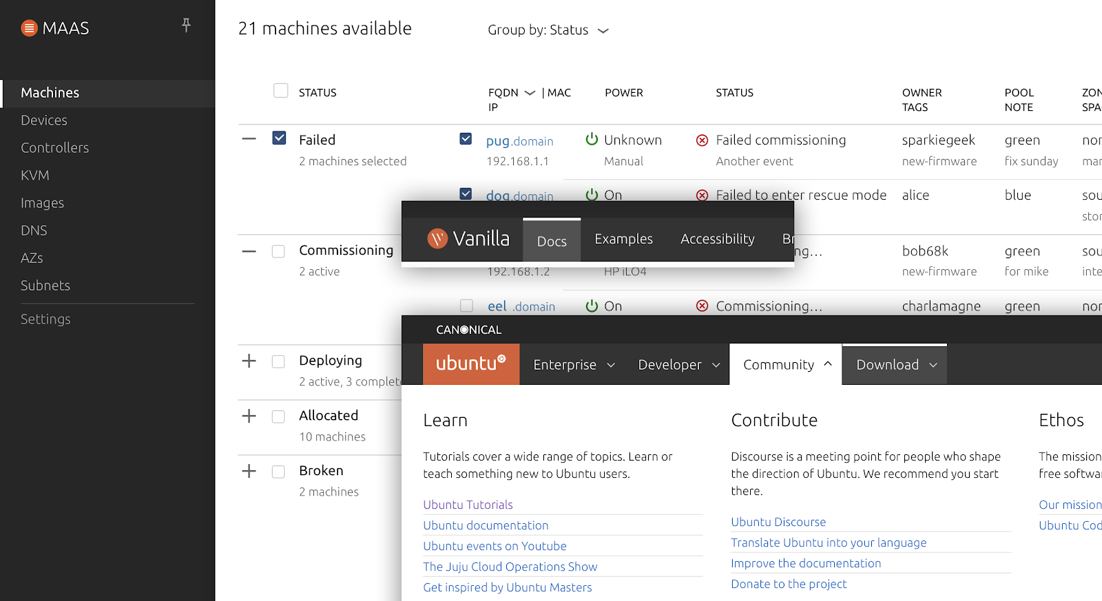The image size is (1102, 601).
Task: Uncheck the Failed group checkbox
Action: pos(279,138)
